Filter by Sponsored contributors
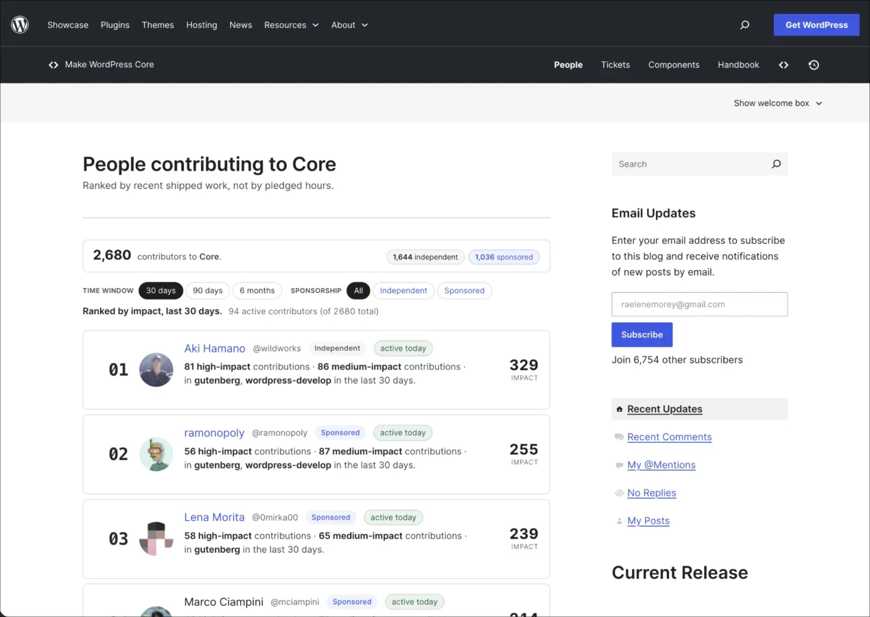Image resolution: width=870 pixels, height=617 pixels. [464, 291]
